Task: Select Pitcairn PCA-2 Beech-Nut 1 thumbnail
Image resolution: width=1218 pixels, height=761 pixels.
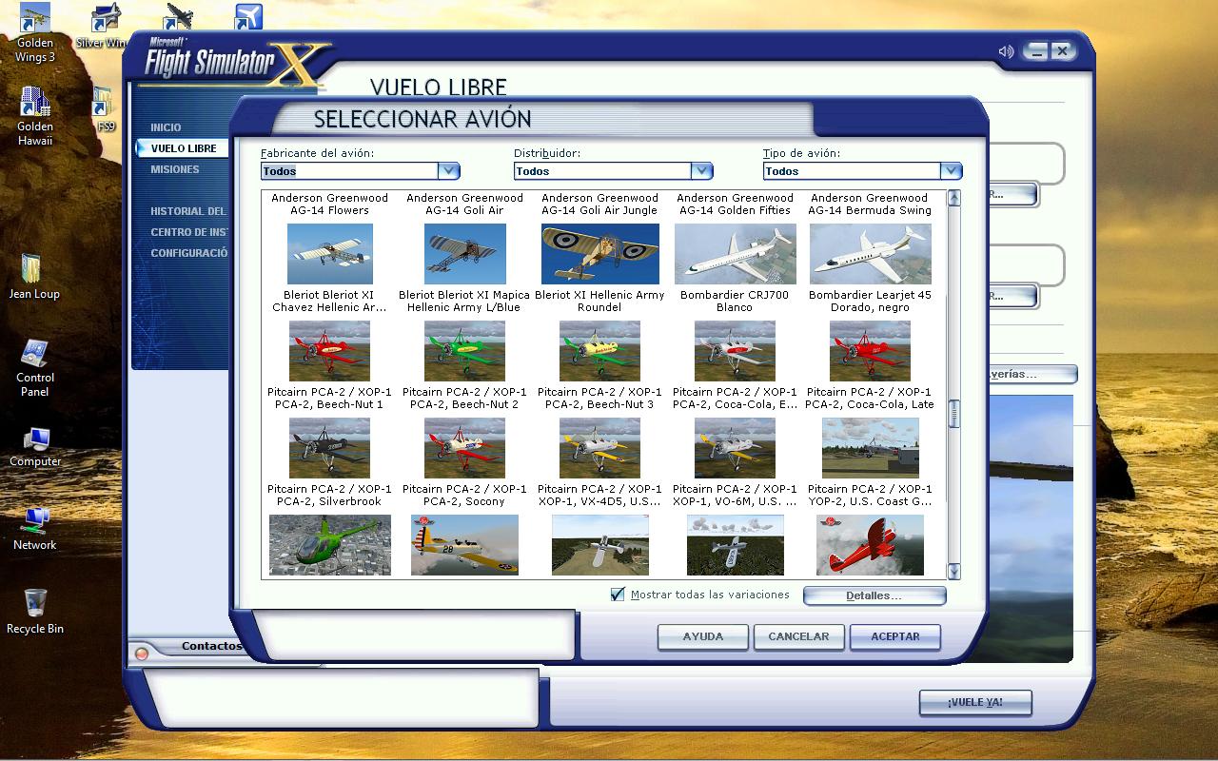Action: [330, 351]
